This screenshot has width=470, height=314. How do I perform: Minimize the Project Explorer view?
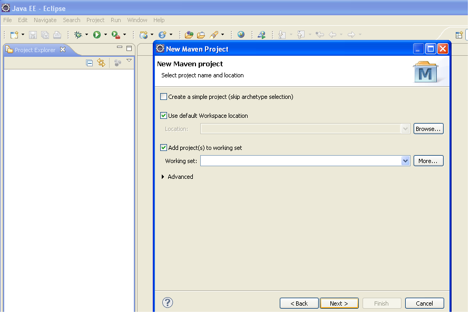coord(120,47)
